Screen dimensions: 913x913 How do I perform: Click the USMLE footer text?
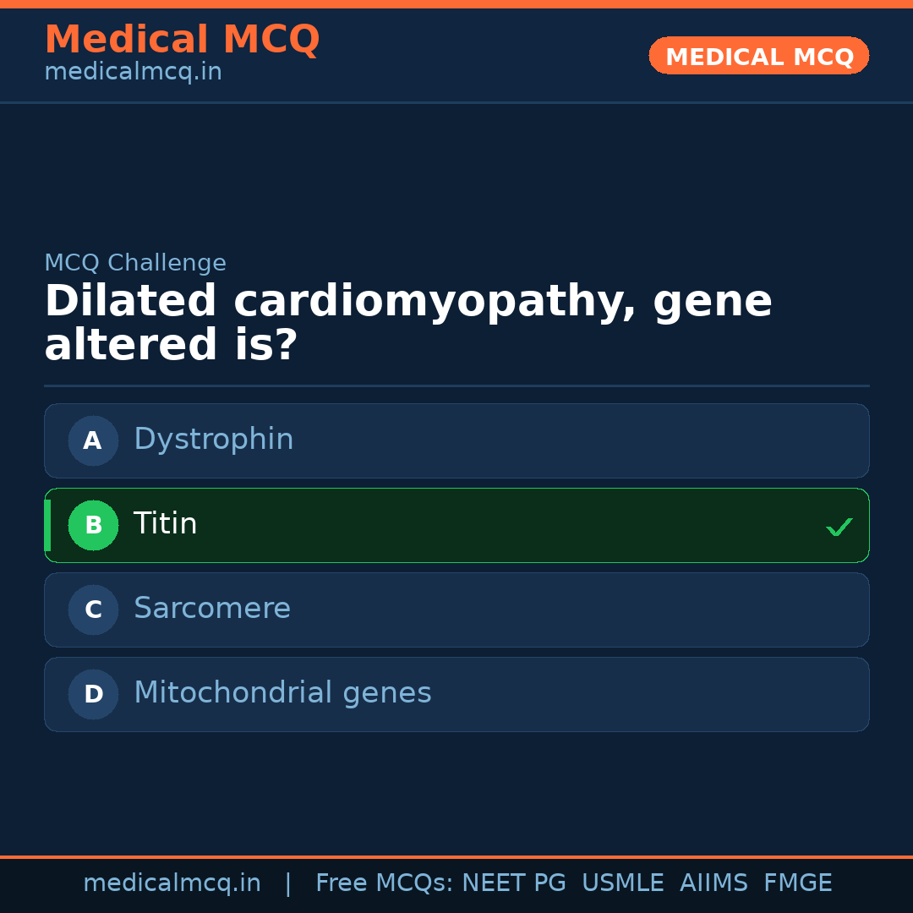point(622,883)
